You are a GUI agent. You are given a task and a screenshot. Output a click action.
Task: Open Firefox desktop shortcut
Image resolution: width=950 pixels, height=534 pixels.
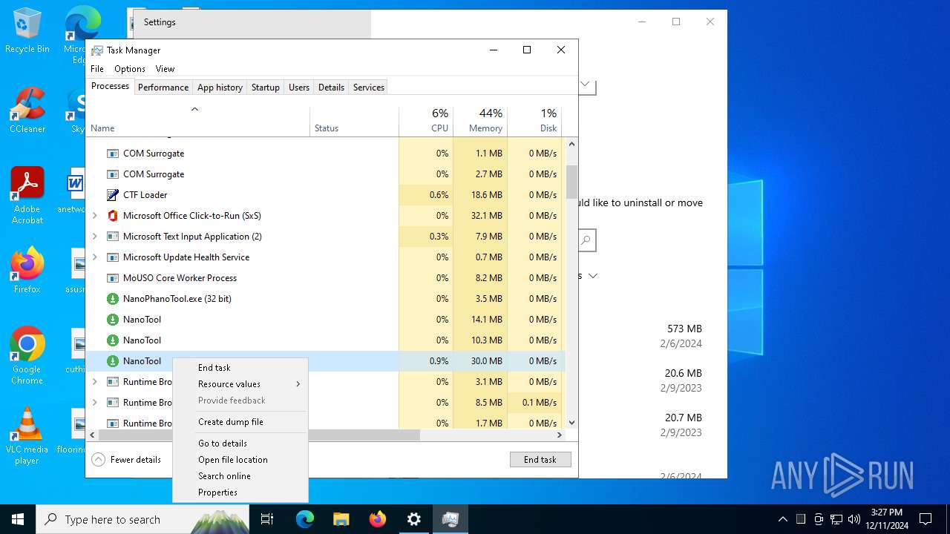pyautogui.click(x=27, y=270)
